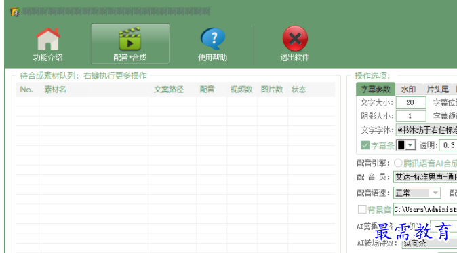457x253 pixels.
Task: Click the 退出软件 red X icon
Action: tap(295, 44)
